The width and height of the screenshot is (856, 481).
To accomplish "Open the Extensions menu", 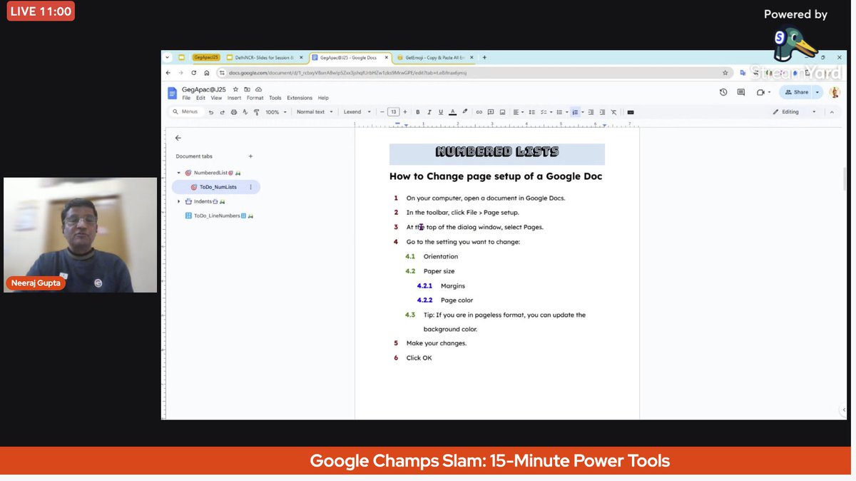I will [x=300, y=98].
